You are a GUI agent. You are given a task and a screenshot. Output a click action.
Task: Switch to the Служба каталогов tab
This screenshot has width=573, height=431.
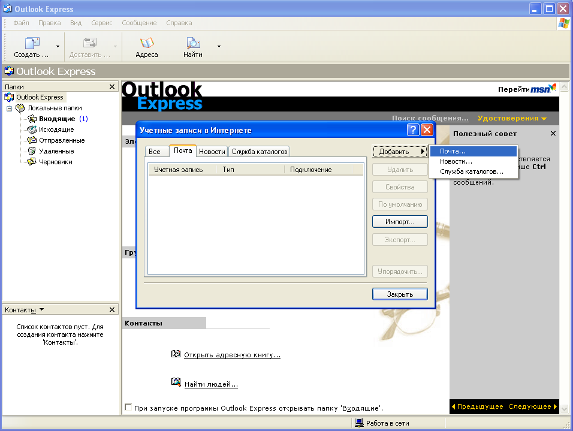click(260, 151)
